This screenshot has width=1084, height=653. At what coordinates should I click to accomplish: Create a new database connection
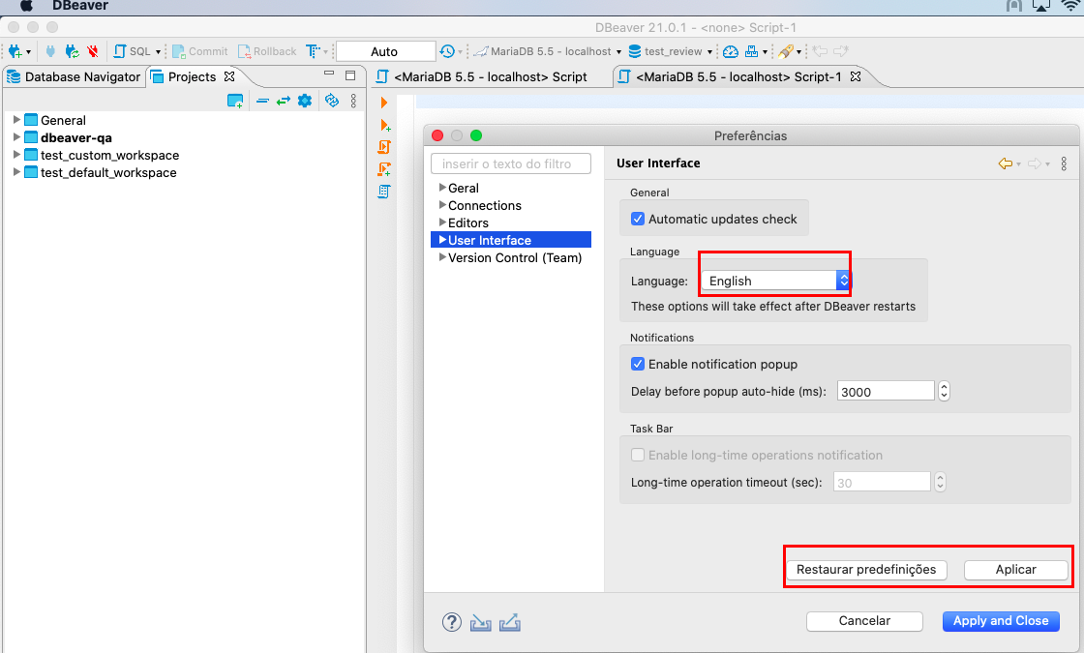pos(15,50)
